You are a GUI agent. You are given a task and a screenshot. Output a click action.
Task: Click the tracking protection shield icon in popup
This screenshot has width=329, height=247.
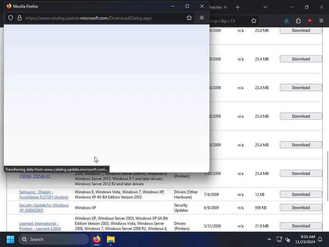pyautogui.click(x=11, y=18)
